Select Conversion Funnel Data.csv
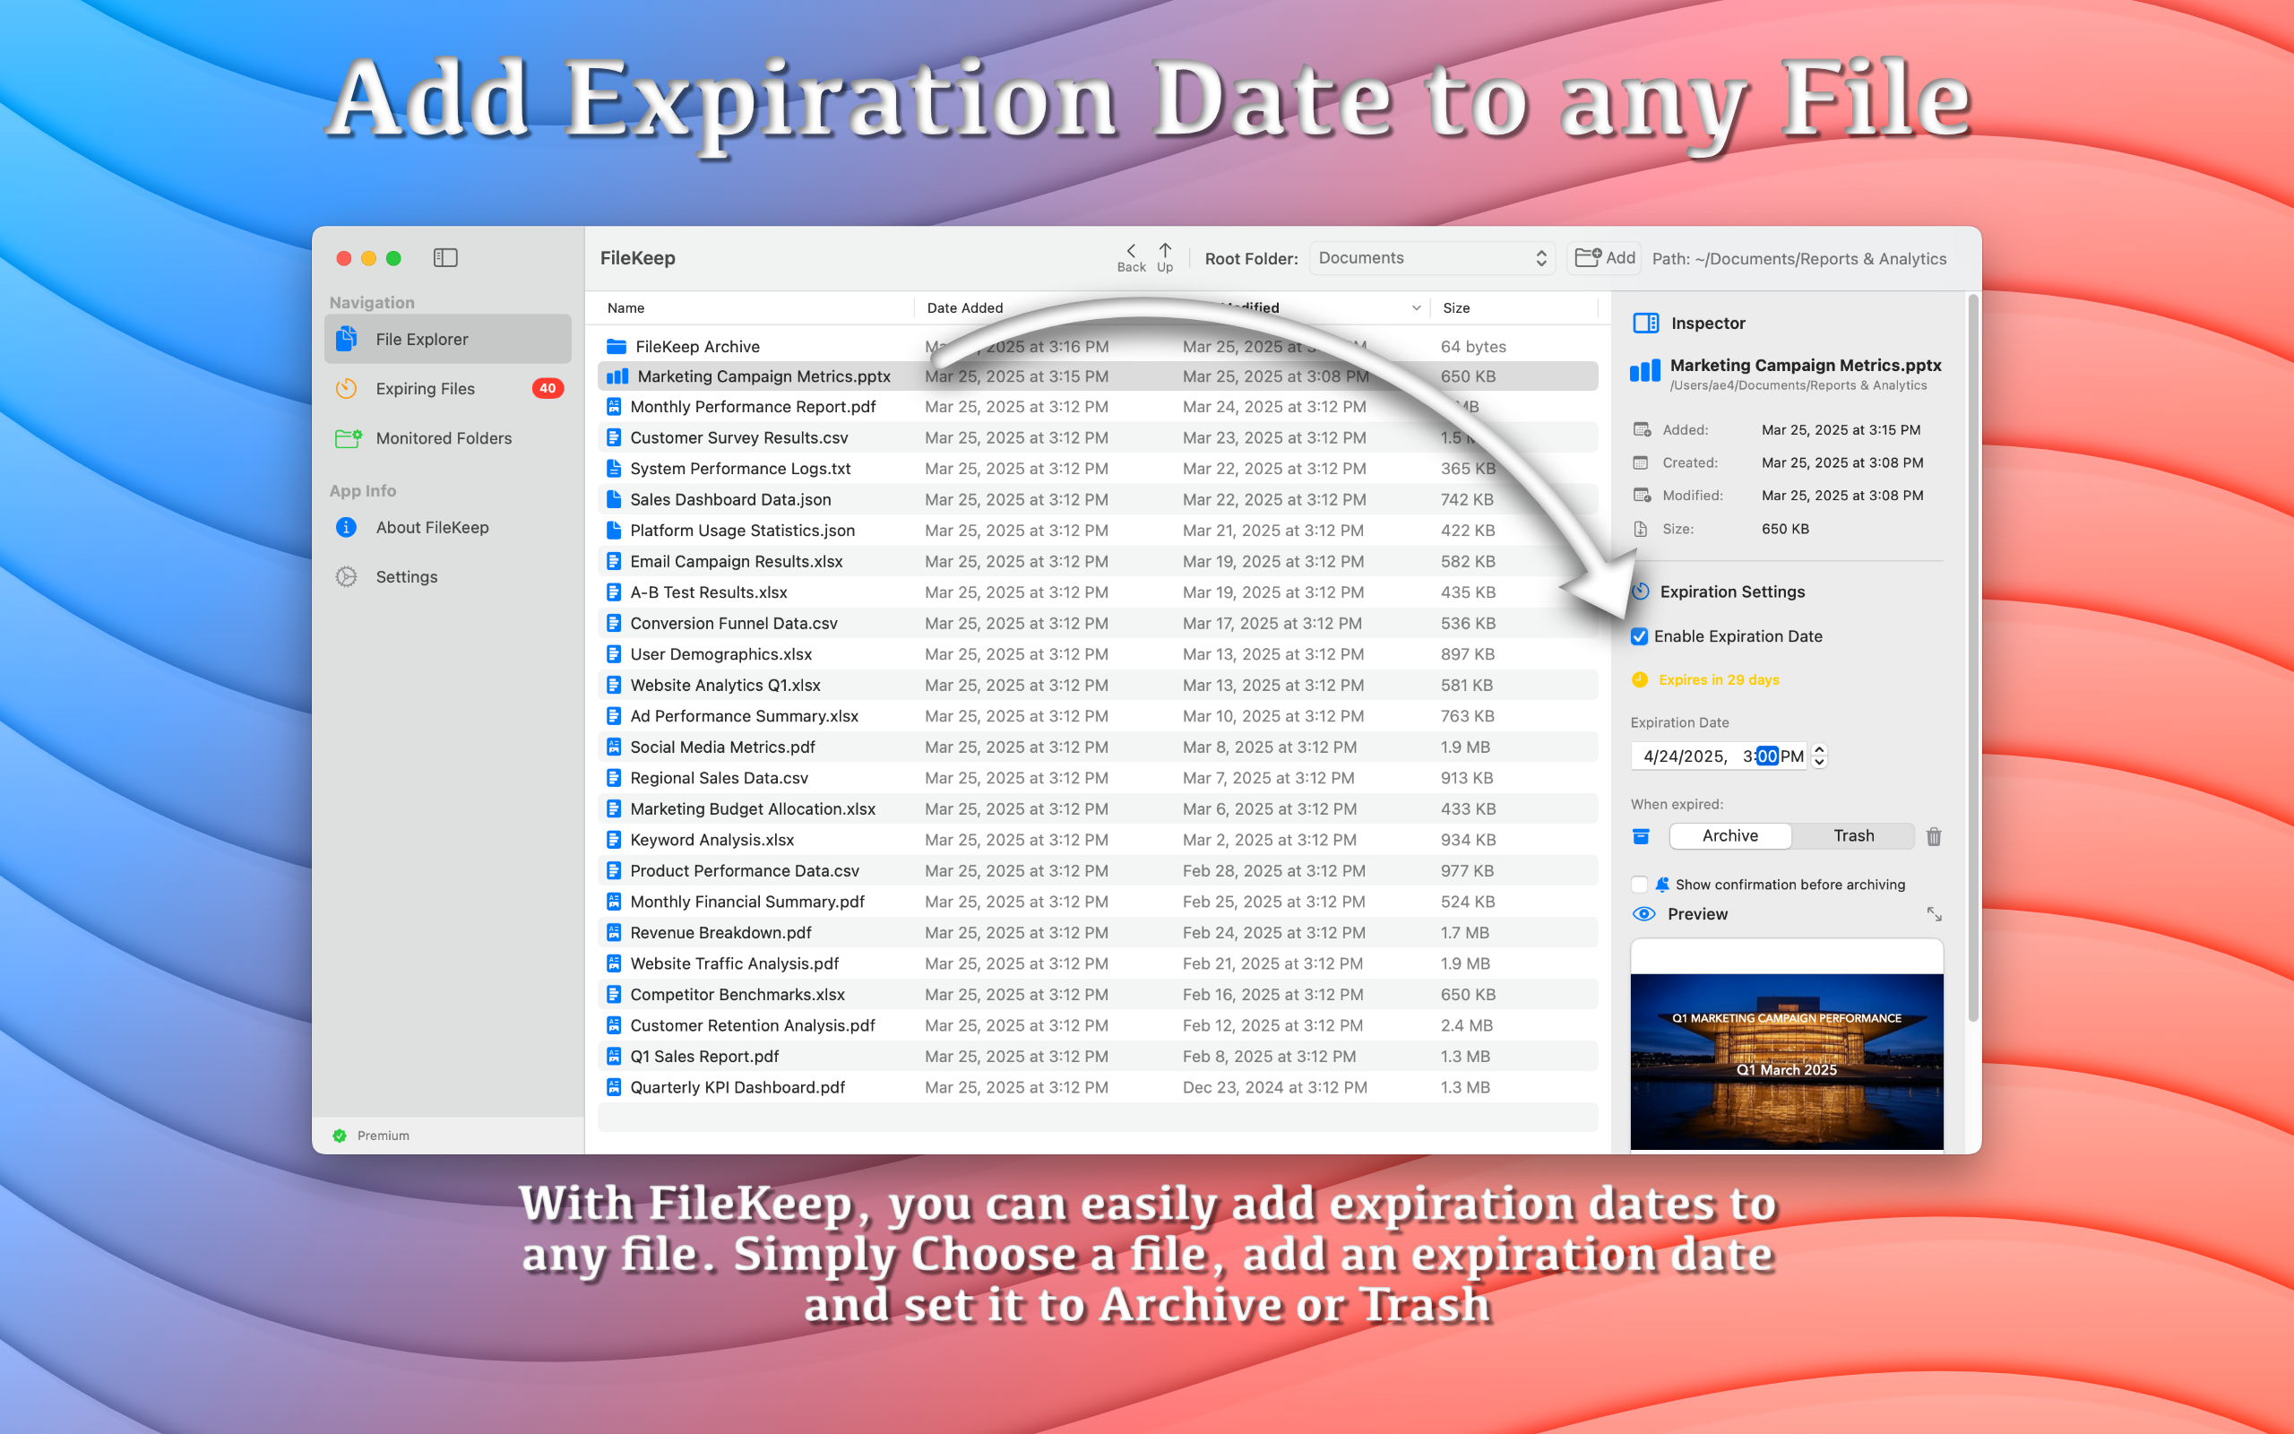This screenshot has width=2294, height=1434. (1098, 623)
